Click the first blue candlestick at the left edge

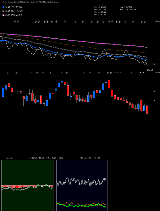[3, 92]
